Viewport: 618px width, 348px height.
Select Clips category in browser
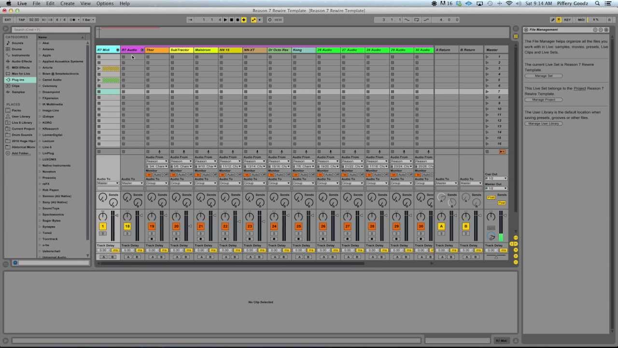click(x=15, y=86)
